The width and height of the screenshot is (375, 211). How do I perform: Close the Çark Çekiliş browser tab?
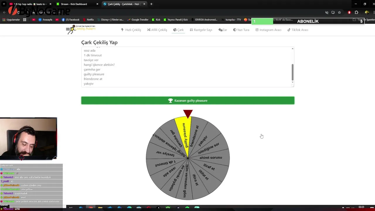(144, 4)
